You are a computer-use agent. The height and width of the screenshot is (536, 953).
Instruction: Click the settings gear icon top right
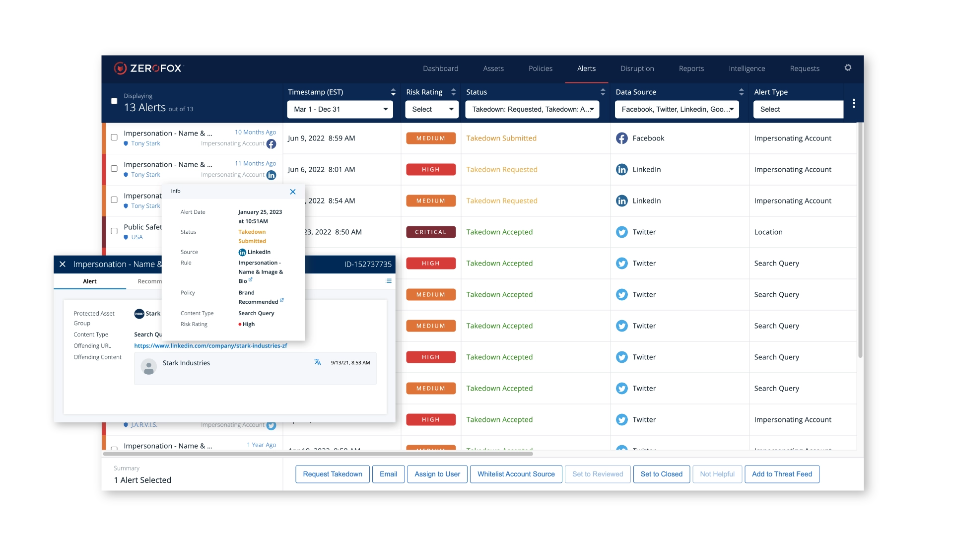click(848, 67)
